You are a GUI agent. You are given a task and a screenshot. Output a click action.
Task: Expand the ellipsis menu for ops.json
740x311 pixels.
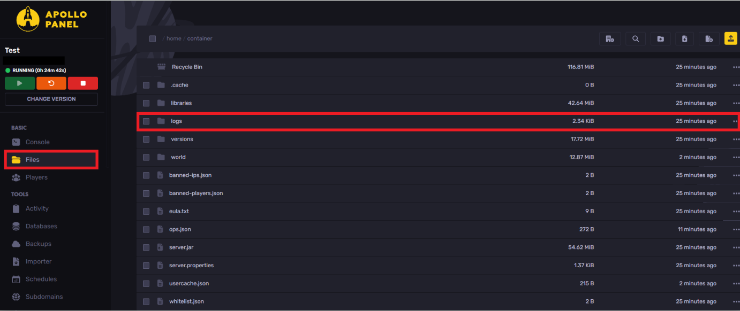click(x=736, y=229)
